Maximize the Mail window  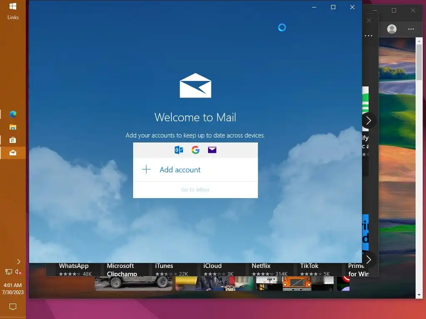(x=333, y=7)
